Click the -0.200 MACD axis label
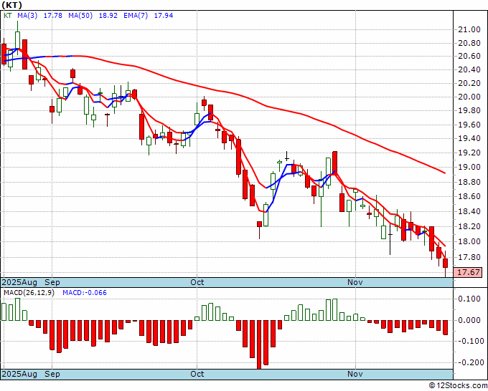The height and width of the screenshot is (391, 488). 469,362
